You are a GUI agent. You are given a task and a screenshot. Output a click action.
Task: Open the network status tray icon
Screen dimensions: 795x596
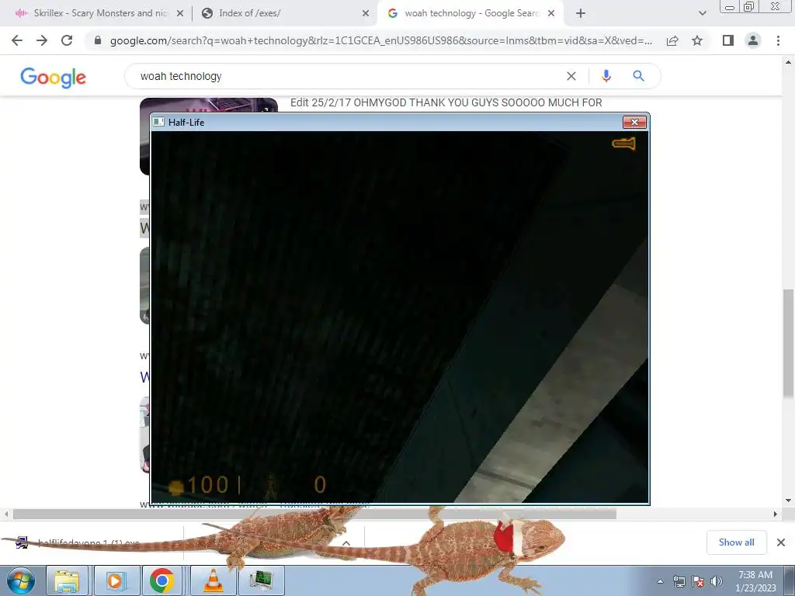click(679, 581)
